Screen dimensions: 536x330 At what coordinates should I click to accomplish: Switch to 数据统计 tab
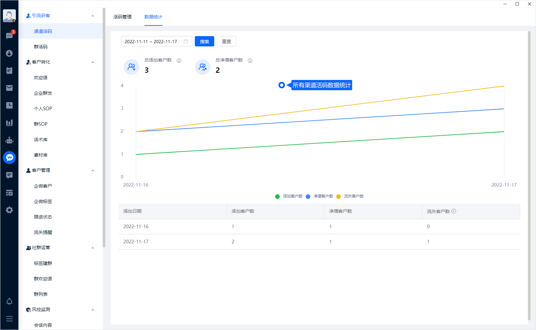[153, 17]
